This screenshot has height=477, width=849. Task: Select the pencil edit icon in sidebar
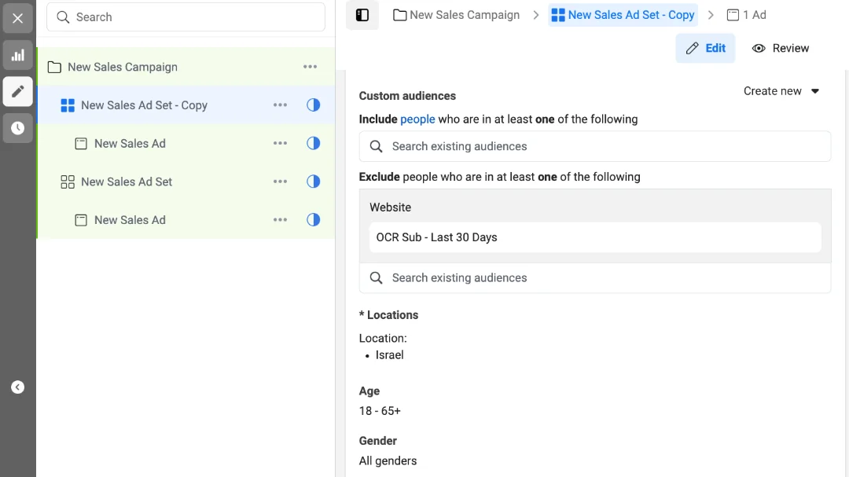coord(18,91)
